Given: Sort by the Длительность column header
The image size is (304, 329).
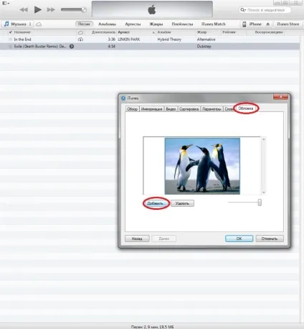Looking at the screenshot, I should coord(103,32).
